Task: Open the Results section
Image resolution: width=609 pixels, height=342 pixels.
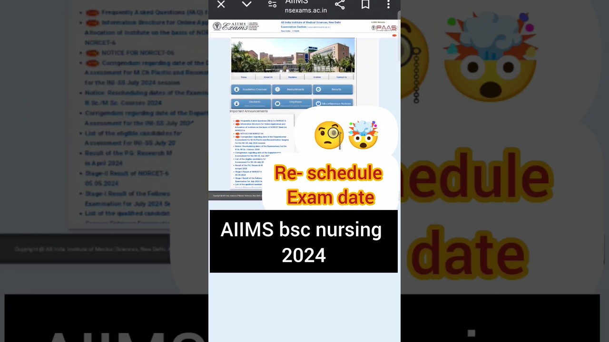Action: coord(333,89)
